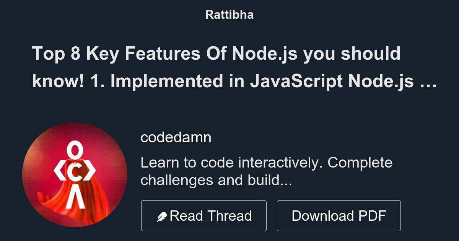This screenshot has height=241, width=459.
Task: Click the feather icon in Read Thread
Action: (162, 217)
